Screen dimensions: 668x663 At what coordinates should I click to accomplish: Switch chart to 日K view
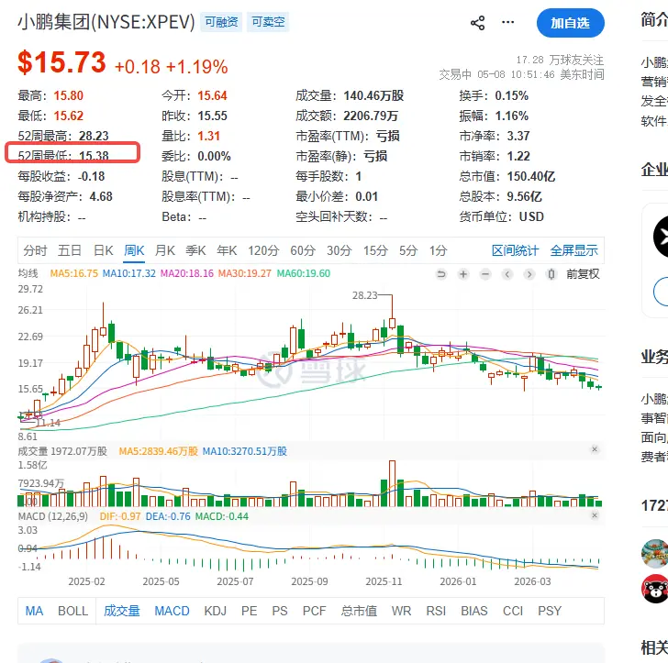click(103, 250)
